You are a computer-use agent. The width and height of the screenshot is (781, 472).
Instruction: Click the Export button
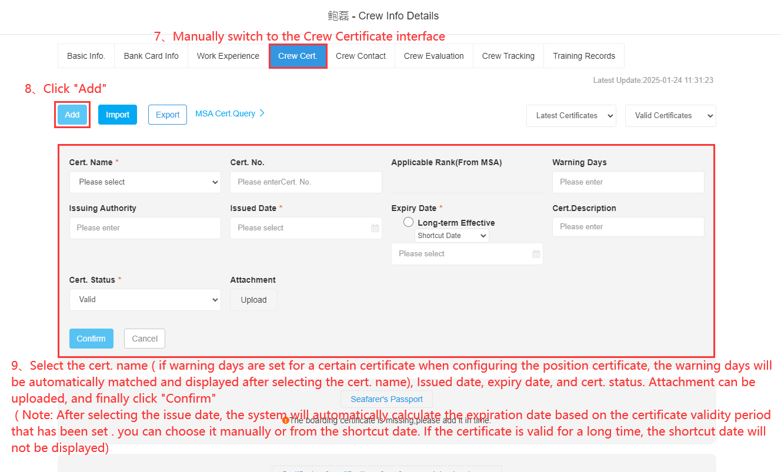click(168, 115)
